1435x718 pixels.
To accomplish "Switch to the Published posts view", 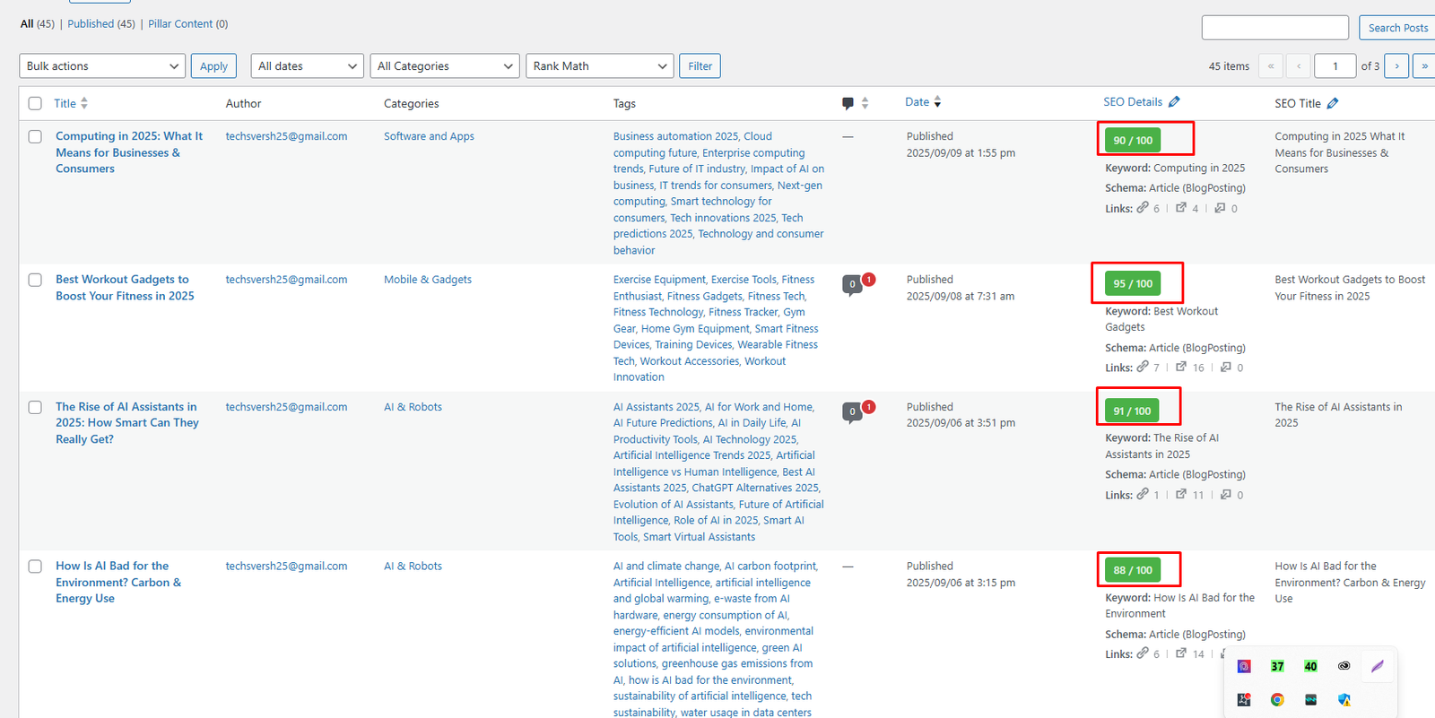I will (91, 24).
